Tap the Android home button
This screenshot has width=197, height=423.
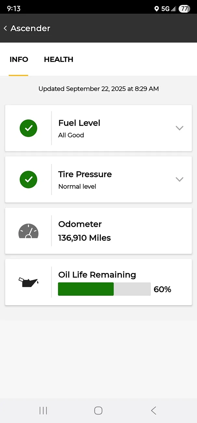(98, 411)
